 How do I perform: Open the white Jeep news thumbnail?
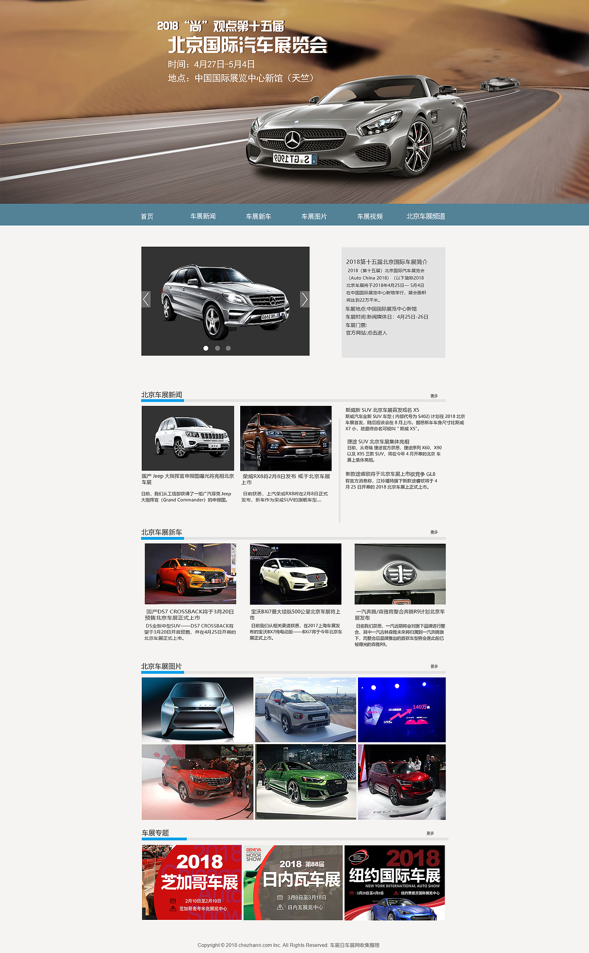pos(188,438)
